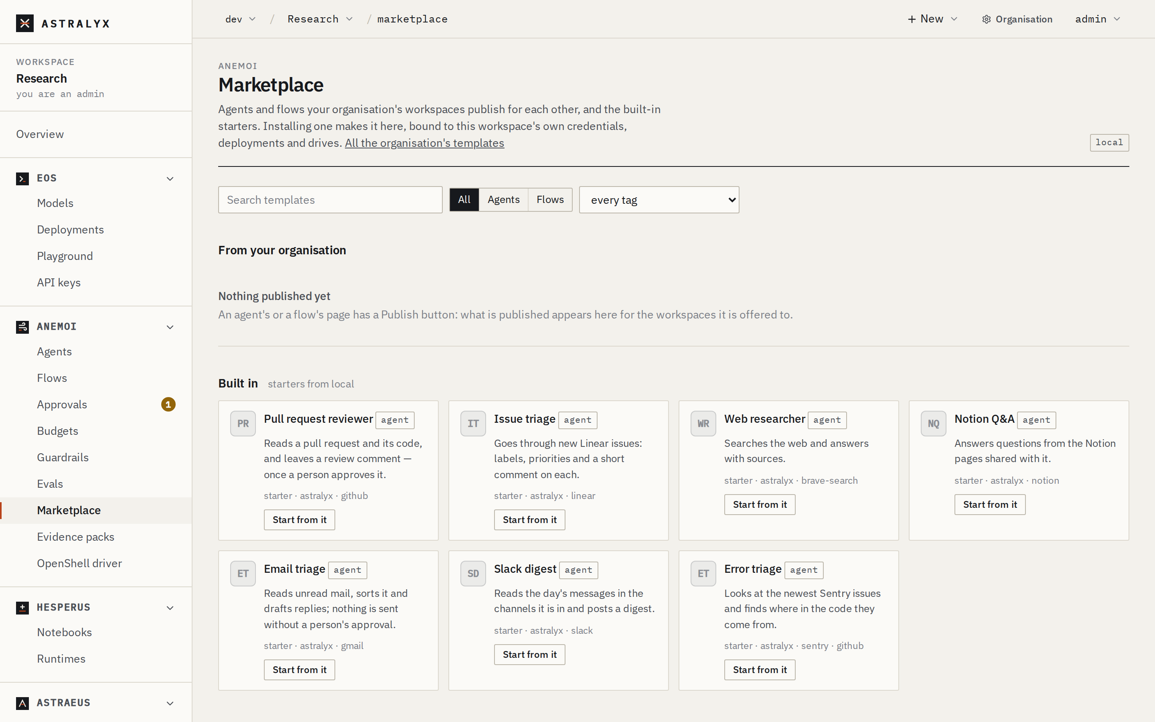Start from Error triage template
The height and width of the screenshot is (722, 1155).
(759, 669)
